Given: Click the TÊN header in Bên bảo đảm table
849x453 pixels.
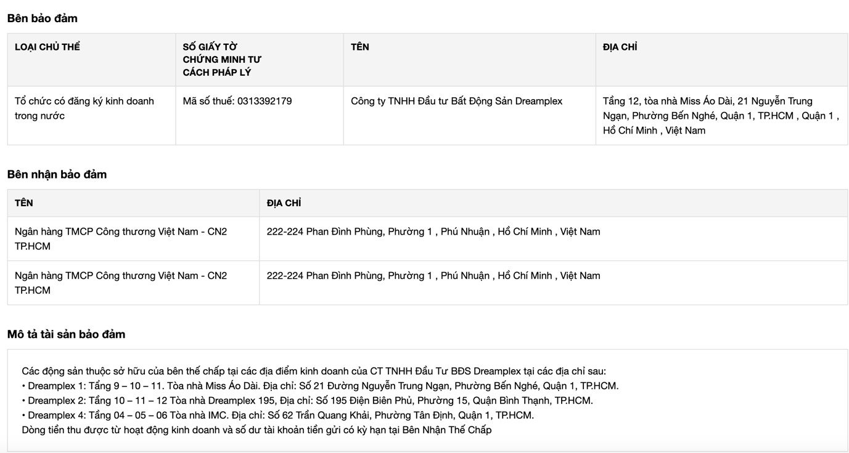Looking at the screenshot, I should click(x=360, y=47).
